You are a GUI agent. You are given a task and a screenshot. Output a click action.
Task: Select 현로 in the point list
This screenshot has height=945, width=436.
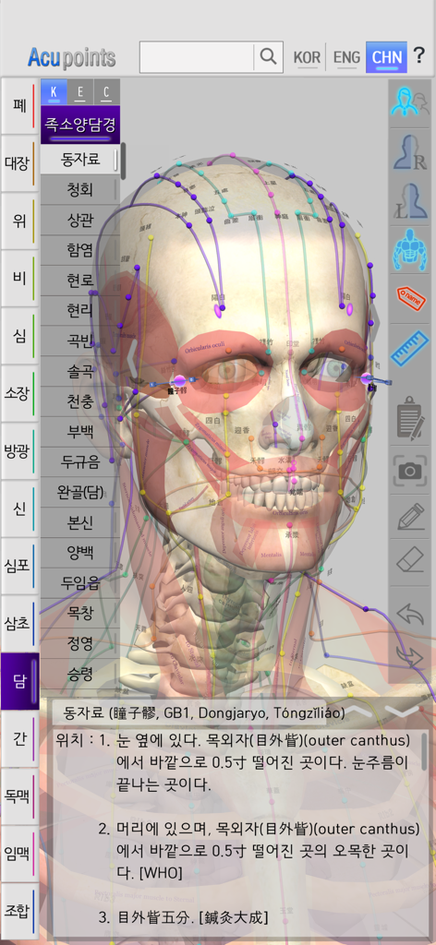(x=79, y=281)
